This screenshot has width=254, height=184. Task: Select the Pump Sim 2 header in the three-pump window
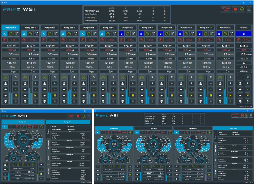[153, 128]
